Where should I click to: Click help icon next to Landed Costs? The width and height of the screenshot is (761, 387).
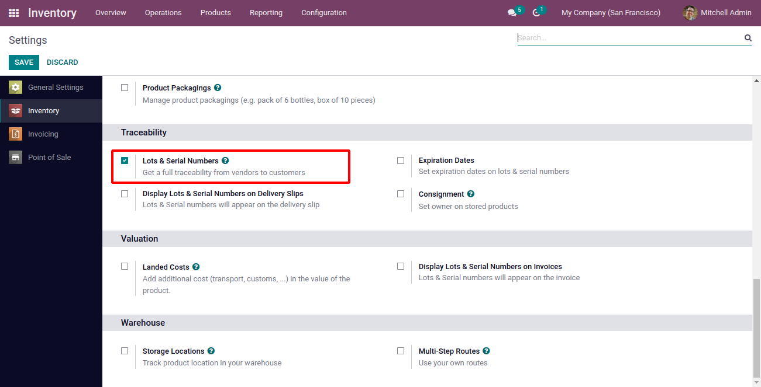[x=196, y=267]
